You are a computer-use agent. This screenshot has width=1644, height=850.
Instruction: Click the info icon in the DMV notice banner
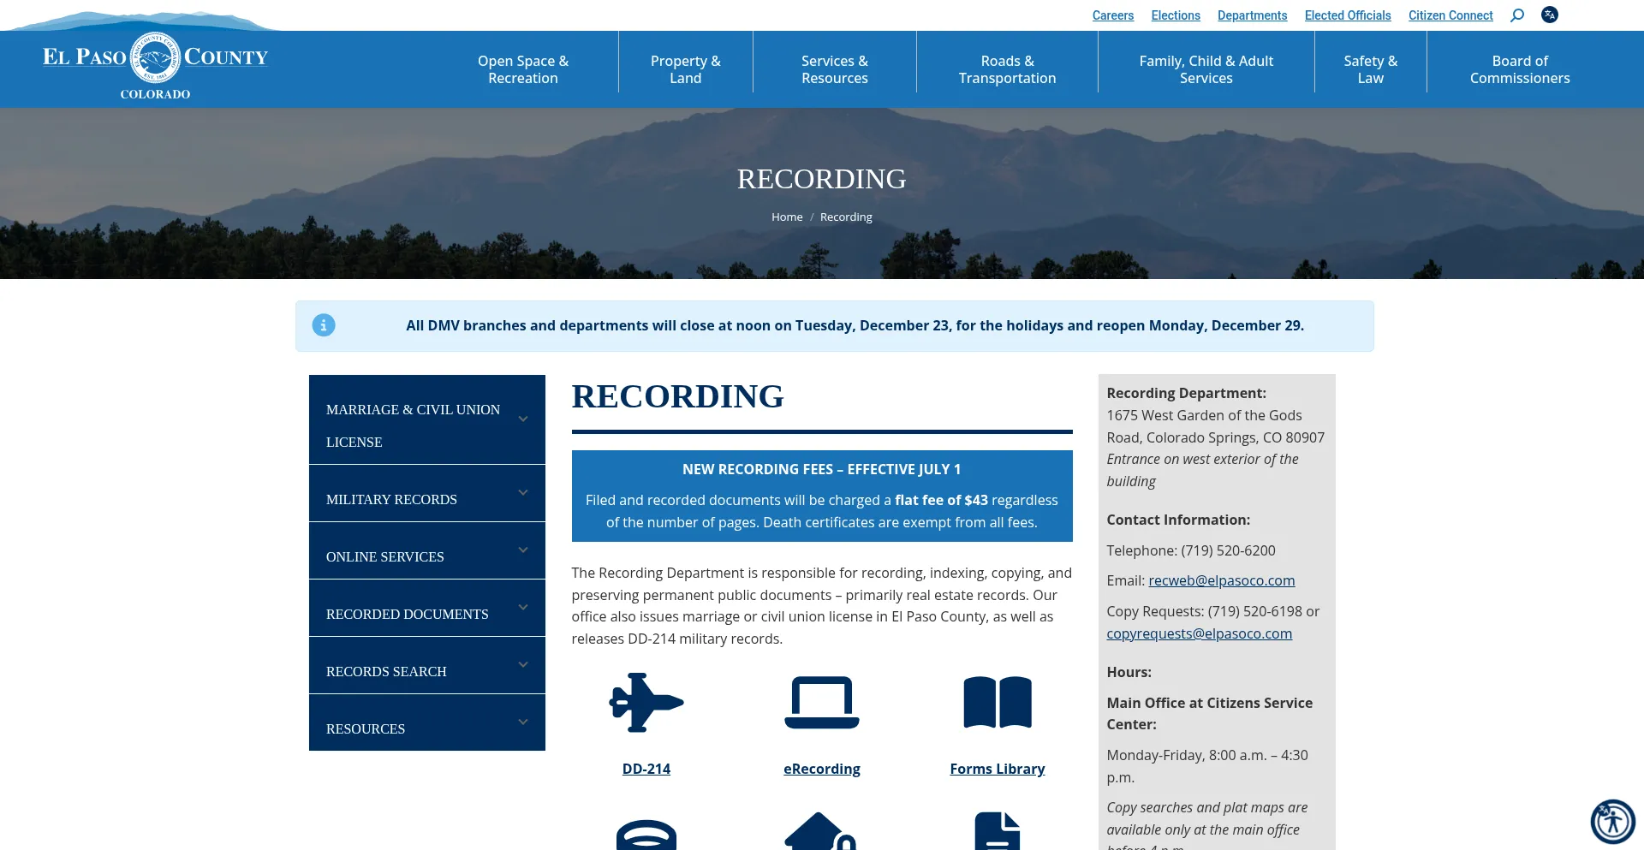323,325
